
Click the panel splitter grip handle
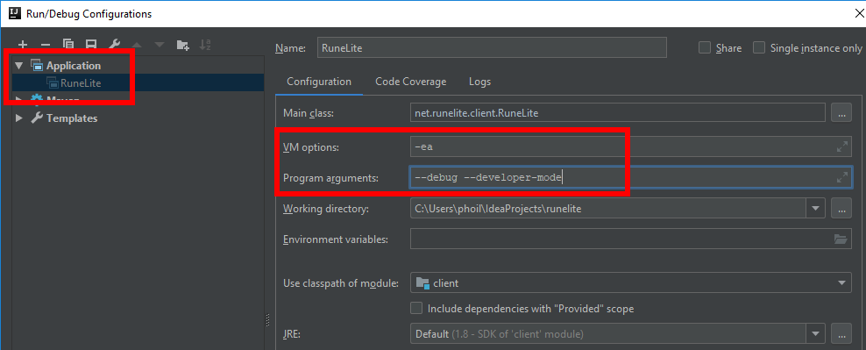[x=268, y=319]
